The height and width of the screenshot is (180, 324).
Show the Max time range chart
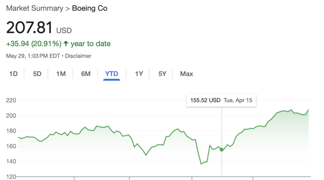tap(186, 74)
